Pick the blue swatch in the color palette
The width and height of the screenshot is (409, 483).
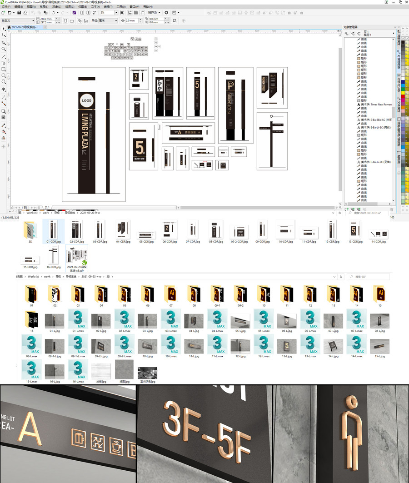(403, 82)
